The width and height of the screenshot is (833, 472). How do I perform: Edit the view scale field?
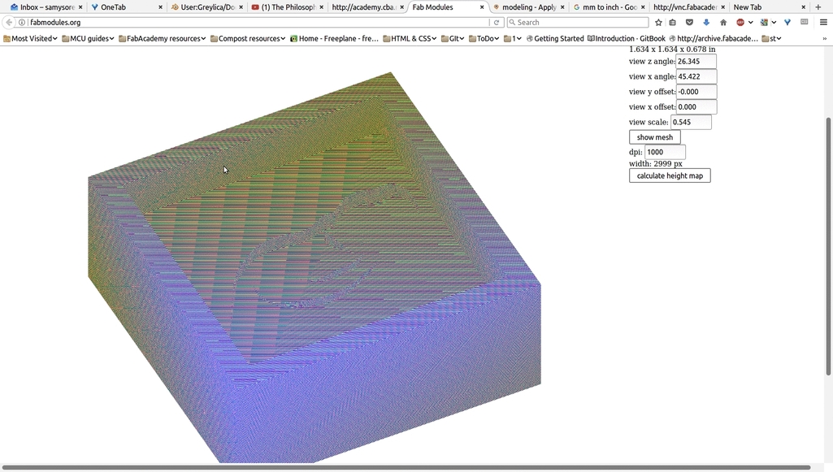691,122
